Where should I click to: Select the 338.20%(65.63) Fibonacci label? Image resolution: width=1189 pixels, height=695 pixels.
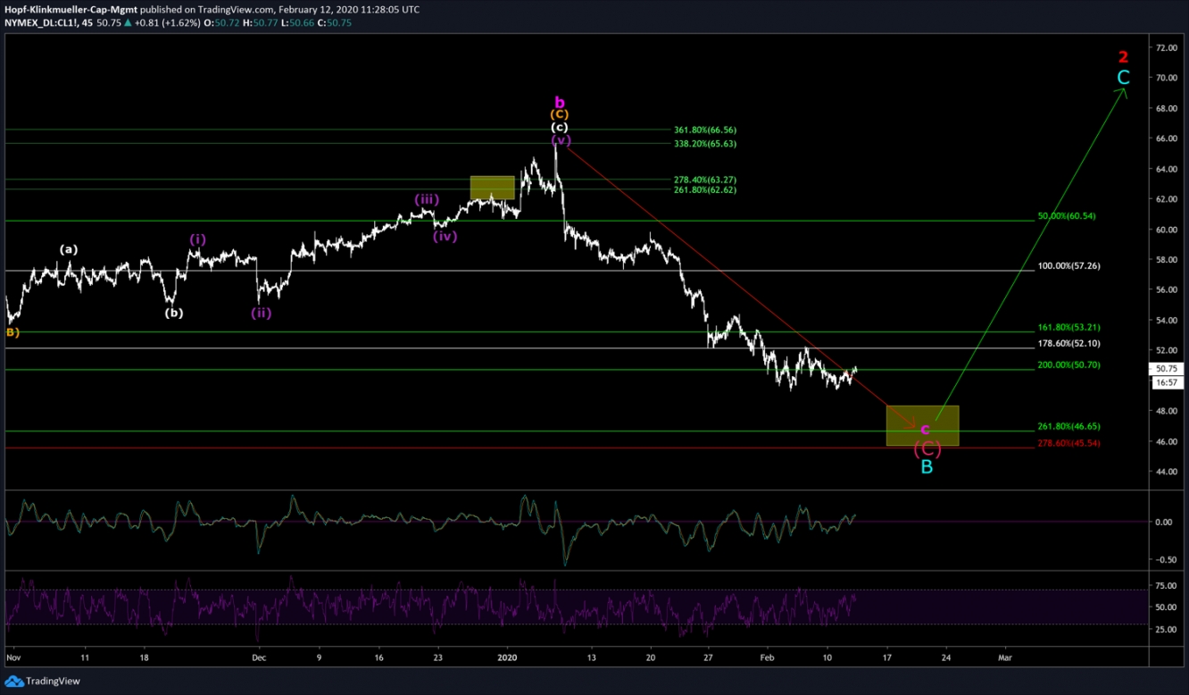click(705, 143)
